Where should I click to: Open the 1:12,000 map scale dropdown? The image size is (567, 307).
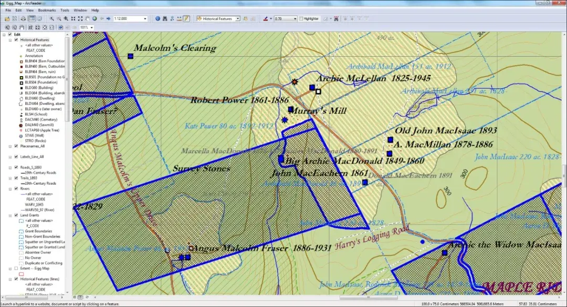(146, 18)
